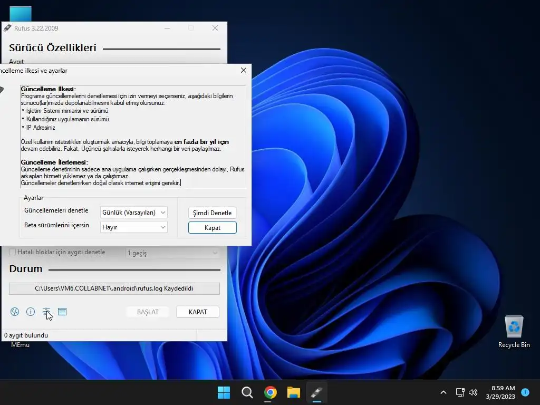
Task: Open the volume tray icon
Action: coord(473,392)
